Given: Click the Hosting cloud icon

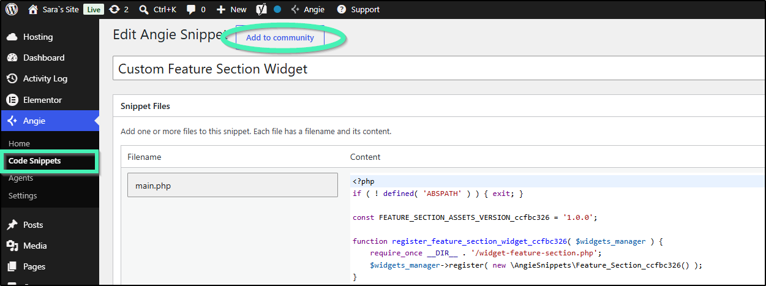Looking at the screenshot, I should pos(12,37).
